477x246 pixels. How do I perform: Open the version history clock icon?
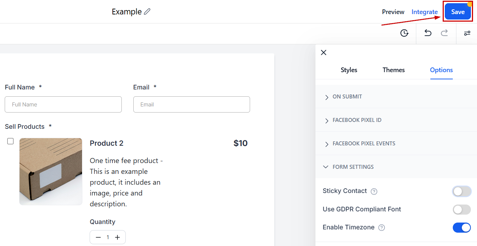click(404, 33)
